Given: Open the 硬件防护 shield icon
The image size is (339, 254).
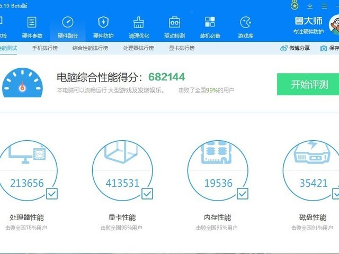Looking at the screenshot, I should [103, 22].
